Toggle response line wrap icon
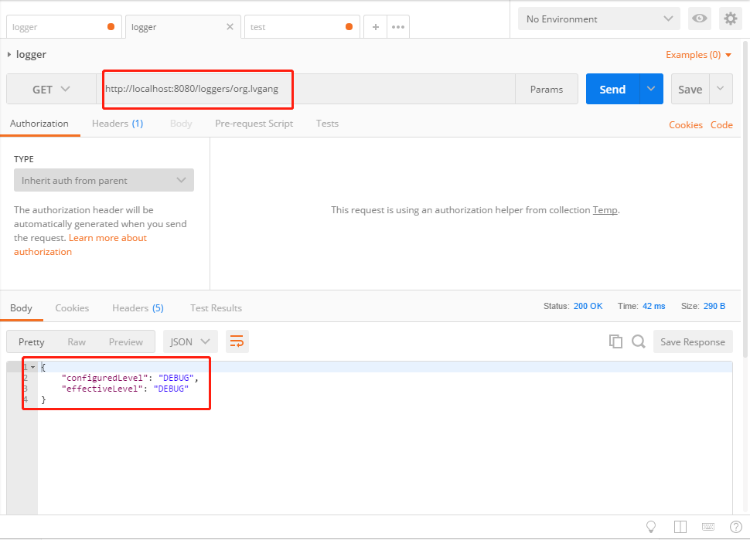750x540 pixels. coord(237,341)
